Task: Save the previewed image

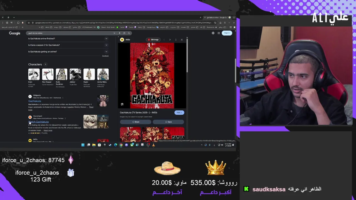Action: tap(168, 122)
